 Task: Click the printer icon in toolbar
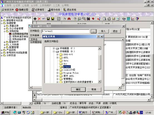click(109, 19)
